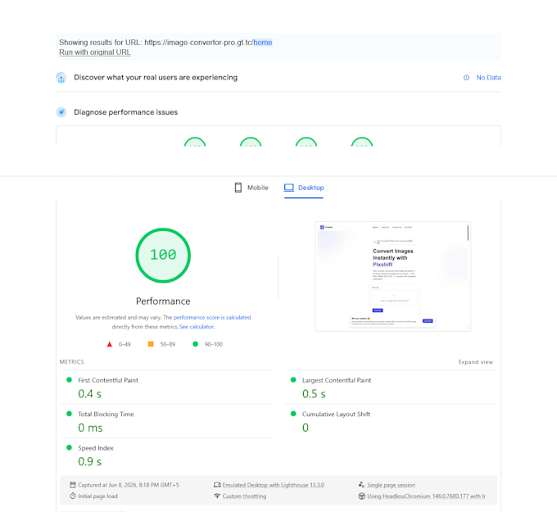Screen dimensions: 557x512
Task: Click green dot beside Speed Index
Action: (x=70, y=447)
